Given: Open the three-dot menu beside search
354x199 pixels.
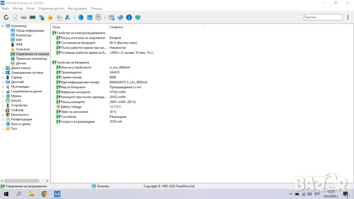Looking at the screenshot, I should [348, 17].
